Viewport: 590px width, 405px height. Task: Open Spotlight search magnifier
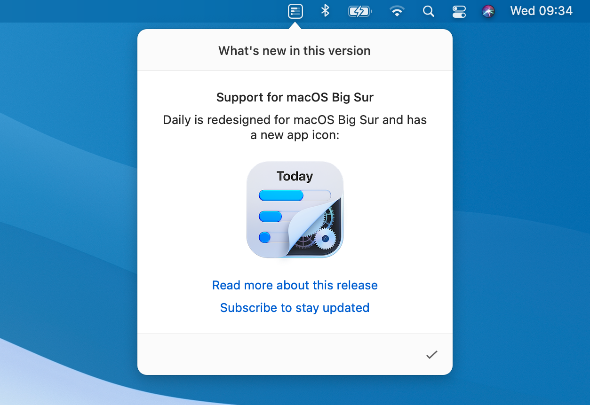pos(428,11)
